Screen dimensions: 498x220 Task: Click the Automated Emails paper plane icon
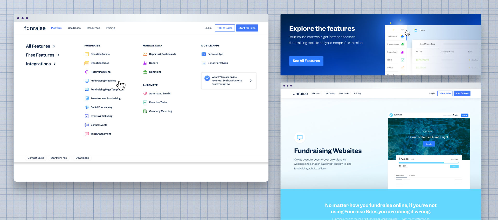pos(145,93)
